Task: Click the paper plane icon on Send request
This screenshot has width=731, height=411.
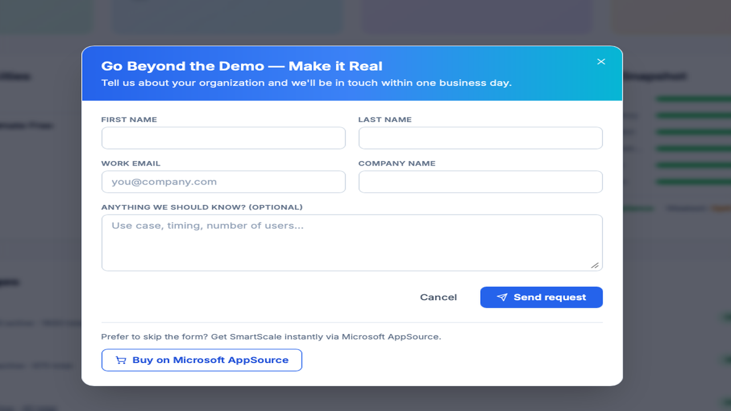Action: pyautogui.click(x=502, y=297)
